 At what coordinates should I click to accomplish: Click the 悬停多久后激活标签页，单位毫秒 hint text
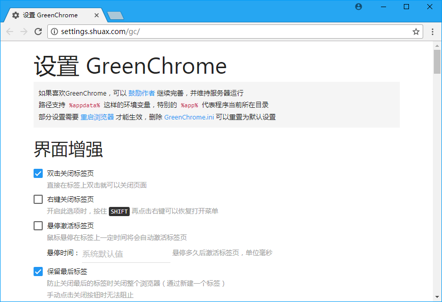pos(222,253)
